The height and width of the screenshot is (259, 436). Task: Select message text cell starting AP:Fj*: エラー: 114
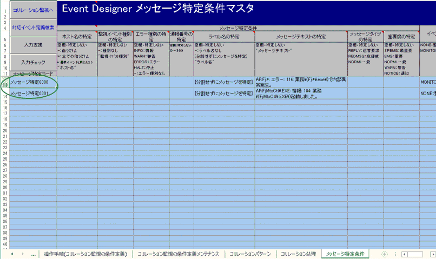301,82
